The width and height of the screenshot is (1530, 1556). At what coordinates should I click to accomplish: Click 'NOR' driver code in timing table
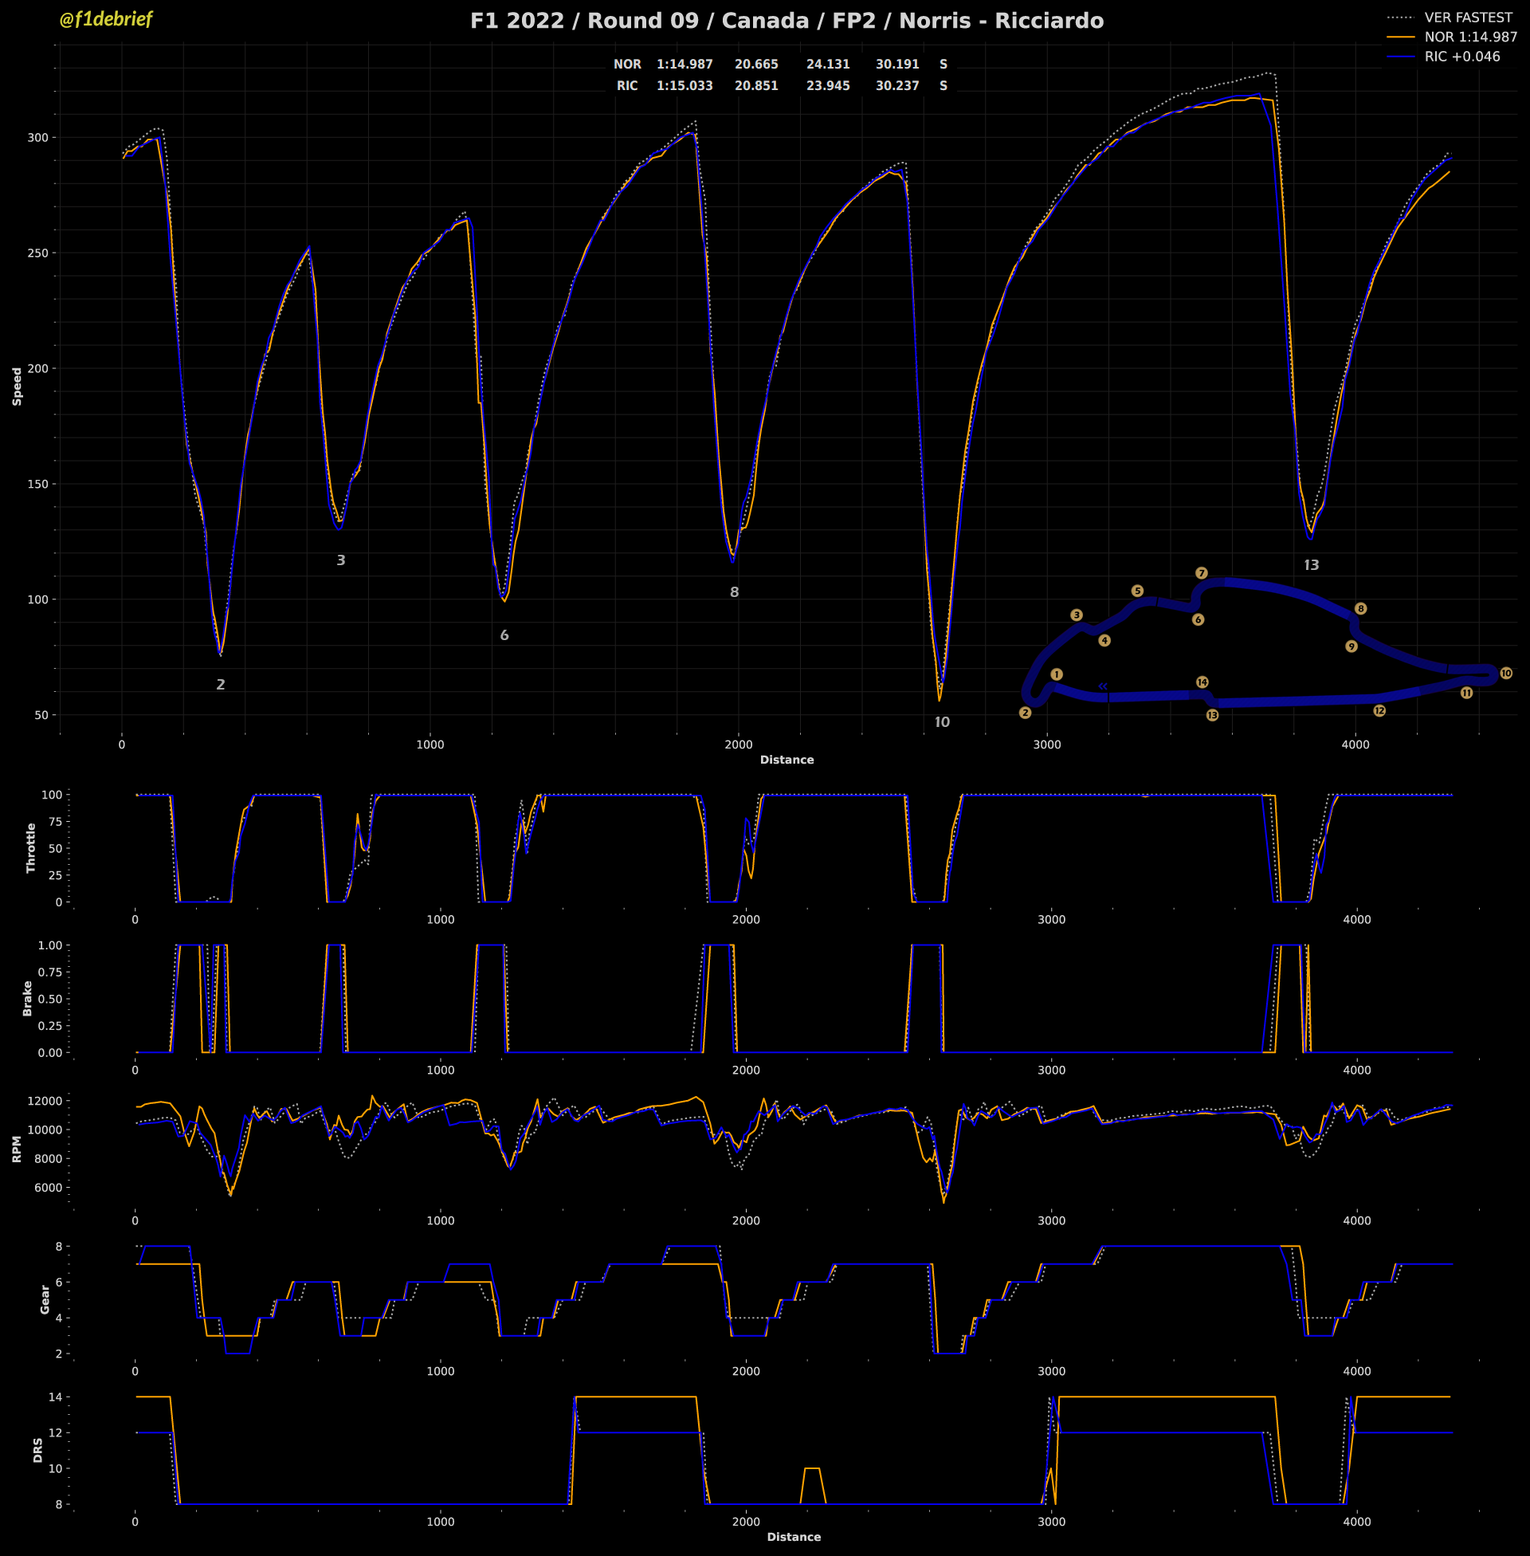628,65
